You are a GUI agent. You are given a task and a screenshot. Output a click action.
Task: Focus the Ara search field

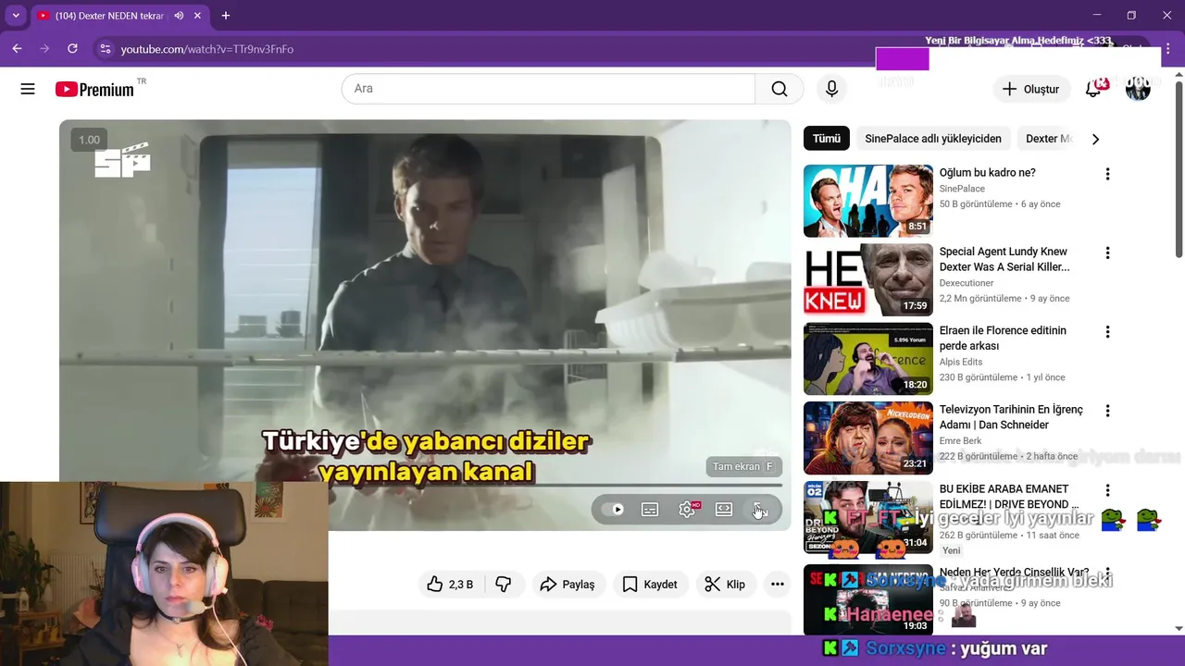pyautogui.click(x=548, y=89)
